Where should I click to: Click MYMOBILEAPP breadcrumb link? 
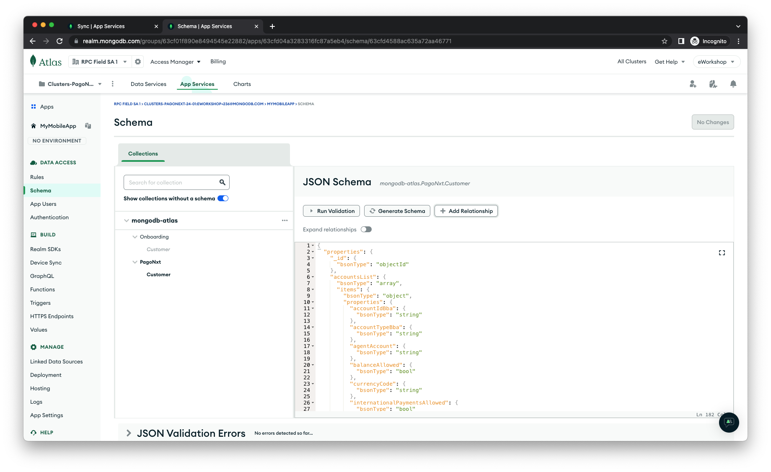pos(281,104)
